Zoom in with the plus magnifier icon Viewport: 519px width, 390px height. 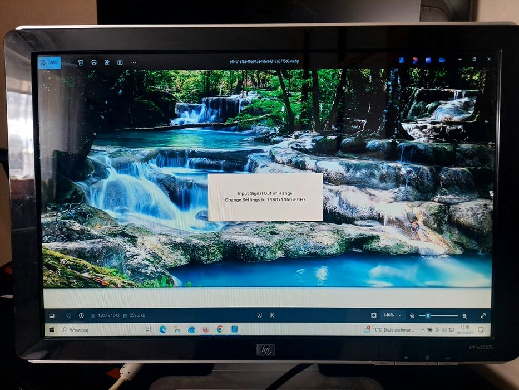point(464,316)
